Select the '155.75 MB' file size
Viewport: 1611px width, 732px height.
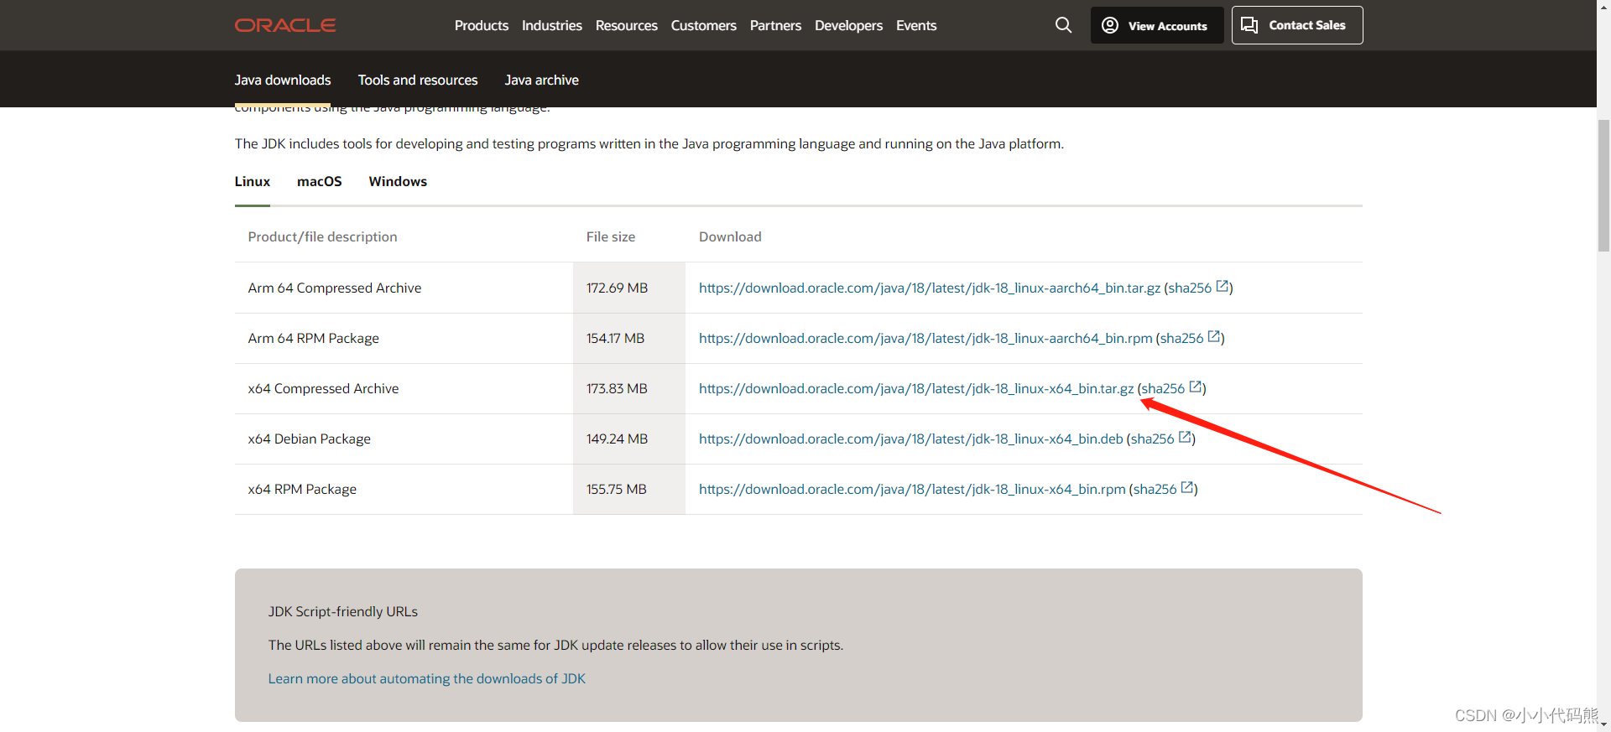click(616, 489)
